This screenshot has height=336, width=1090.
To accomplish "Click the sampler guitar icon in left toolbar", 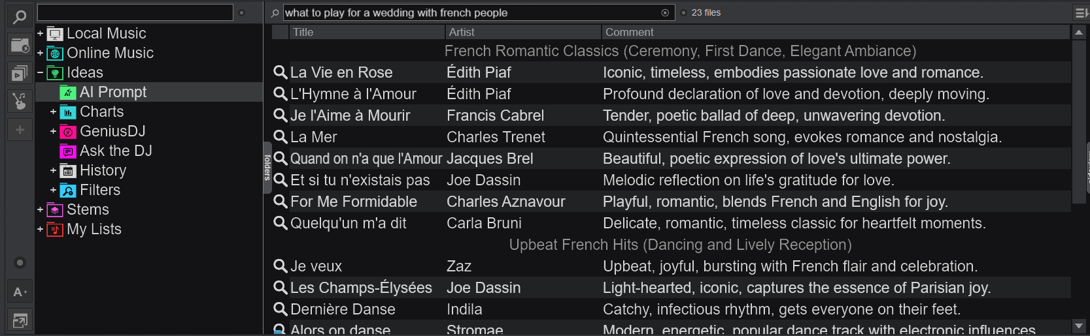I will [20, 101].
